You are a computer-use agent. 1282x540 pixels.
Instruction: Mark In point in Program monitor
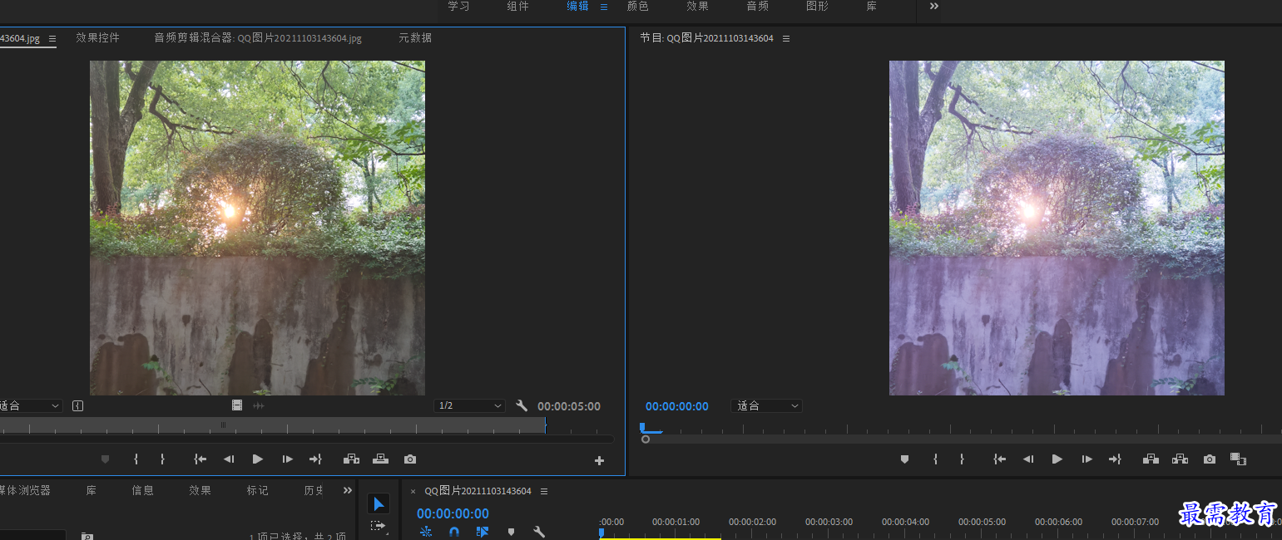[936, 459]
